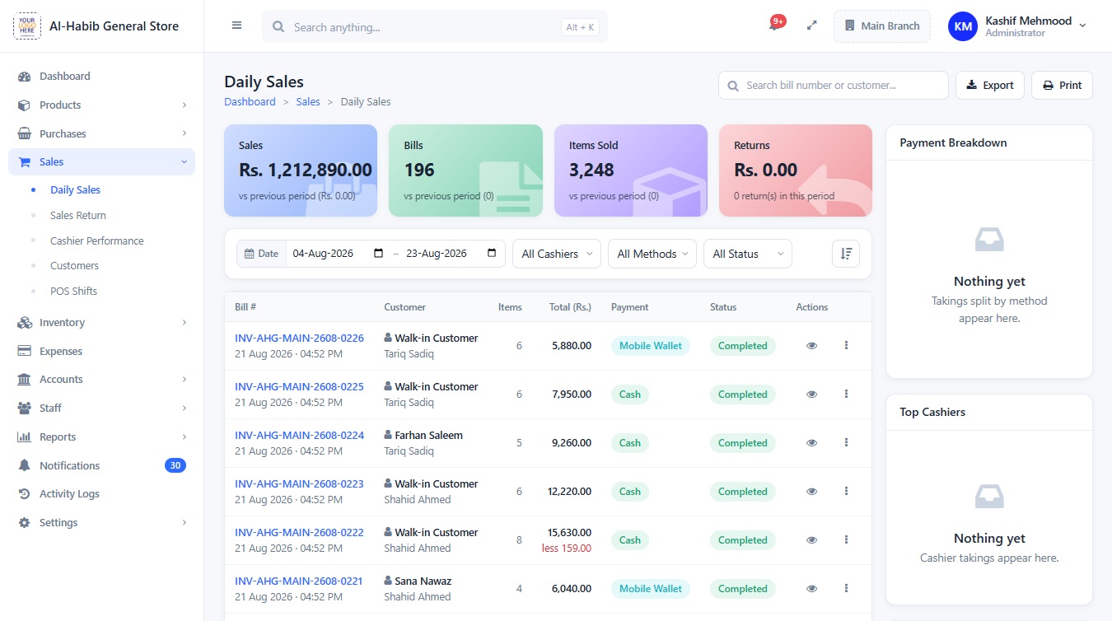
Task: Expand the Staff sidebar menu
Action: coord(101,409)
